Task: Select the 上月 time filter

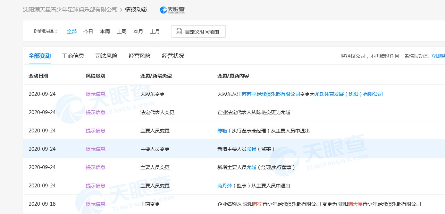Action: pyautogui.click(x=155, y=31)
